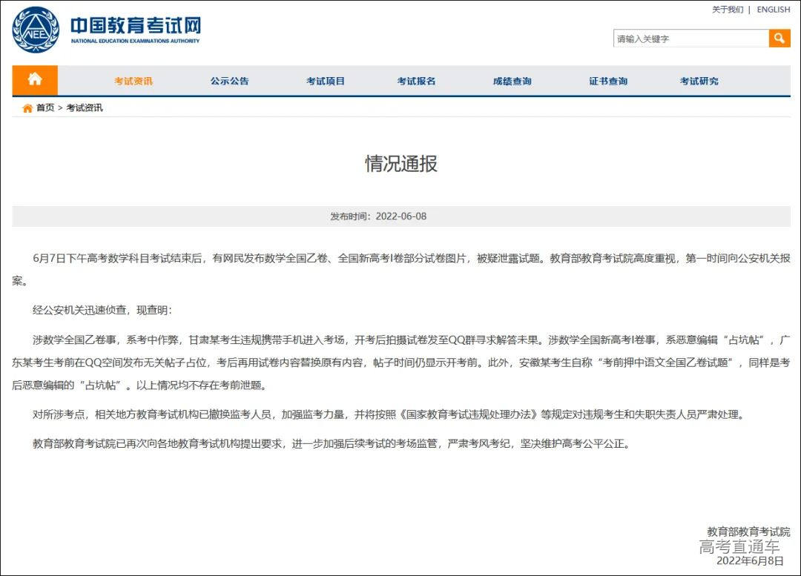Click the paragraph starting 经公安机关迅速侦查
The width and height of the screenshot is (801, 576).
[x=102, y=310]
